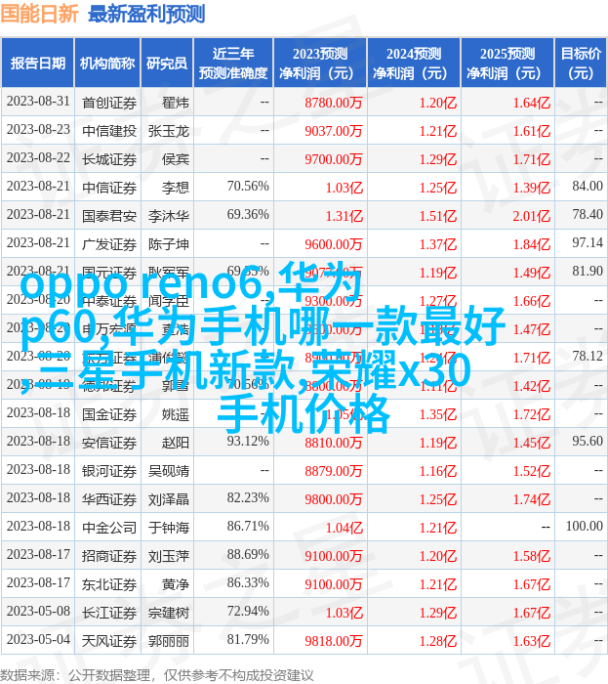
Task: Click accuracy value 82.23%
Action: (x=248, y=497)
